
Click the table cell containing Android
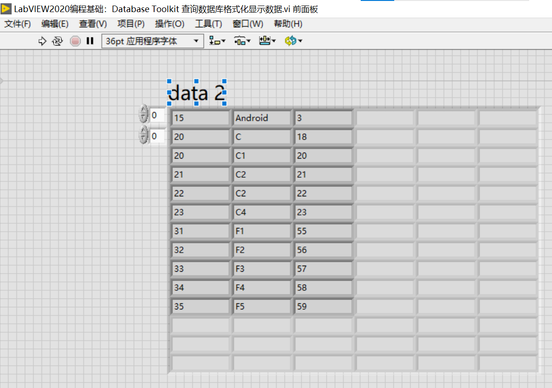point(262,118)
